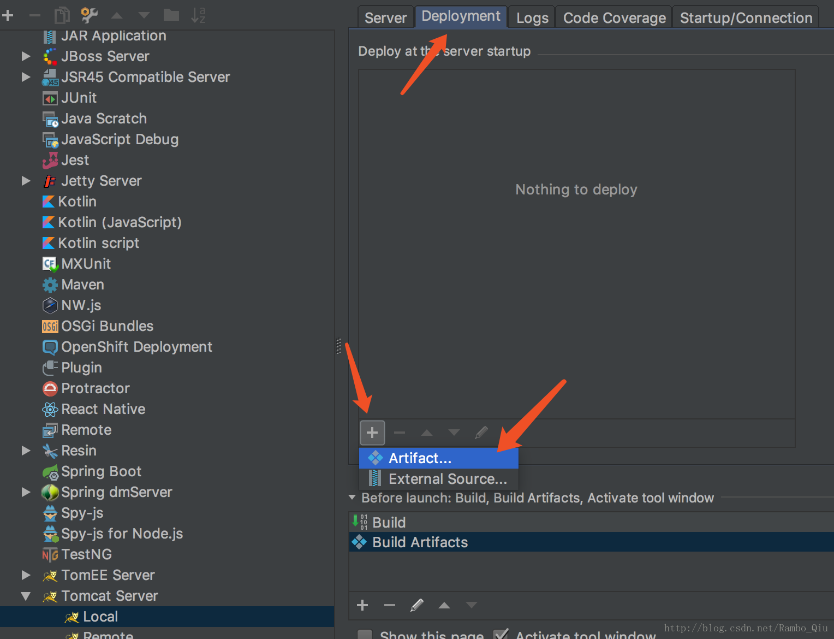Select Build before-launch task
The width and height of the screenshot is (834, 639).
click(591, 522)
